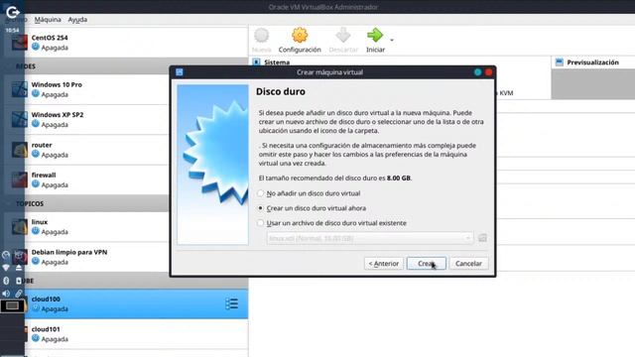This screenshot has width=635, height=357.
Task: Click the power status icon under firewall
Action: click(x=36, y=184)
